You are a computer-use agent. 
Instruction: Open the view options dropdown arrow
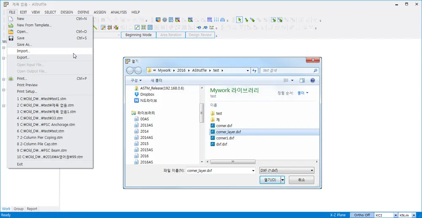(x=292, y=80)
